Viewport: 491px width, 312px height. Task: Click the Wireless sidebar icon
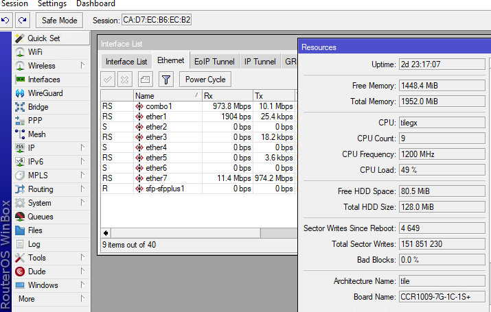(20, 66)
